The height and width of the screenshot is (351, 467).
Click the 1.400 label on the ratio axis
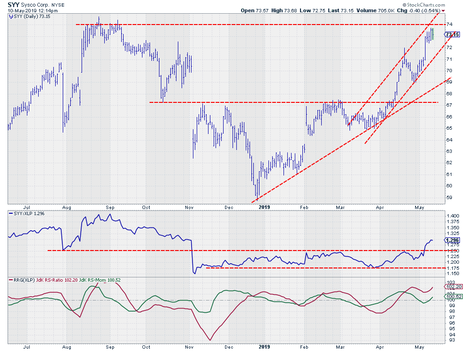453,216
